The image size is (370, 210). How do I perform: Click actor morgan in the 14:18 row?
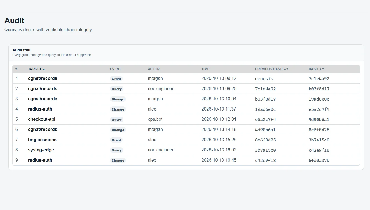click(x=155, y=130)
